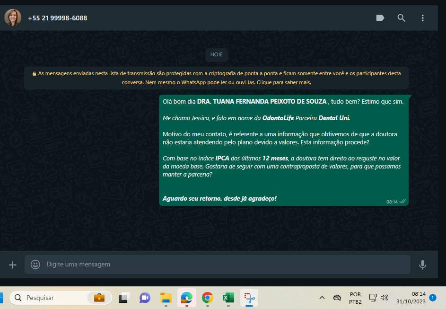The height and width of the screenshot is (309, 446).
Task: Click the briefcase icon in the search box
Action: [x=99, y=298]
